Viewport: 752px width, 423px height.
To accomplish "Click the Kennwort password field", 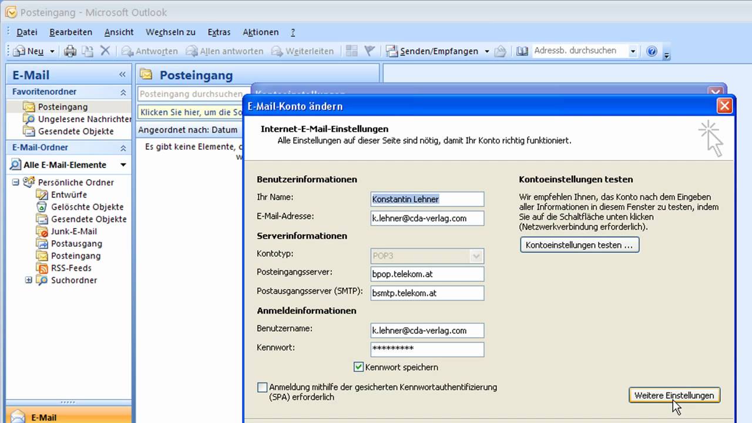I will pos(428,350).
